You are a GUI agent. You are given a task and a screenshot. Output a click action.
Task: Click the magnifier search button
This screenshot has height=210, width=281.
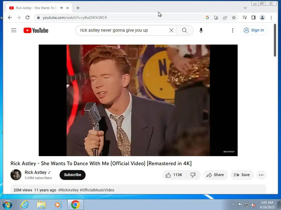click(185, 30)
